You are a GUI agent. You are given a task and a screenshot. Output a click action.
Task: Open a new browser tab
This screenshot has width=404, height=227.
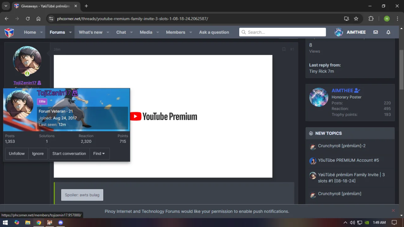[86, 6]
